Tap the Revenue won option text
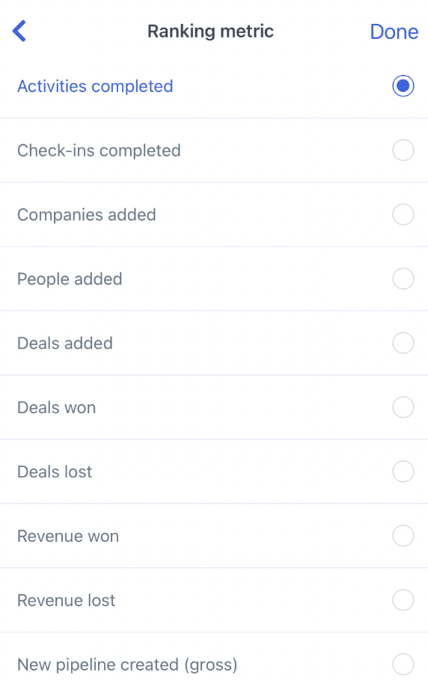428x681 pixels. 68,537
